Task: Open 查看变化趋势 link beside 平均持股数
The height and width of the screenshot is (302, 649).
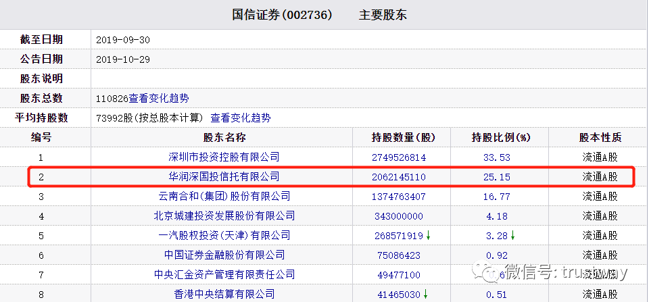Action: point(241,118)
